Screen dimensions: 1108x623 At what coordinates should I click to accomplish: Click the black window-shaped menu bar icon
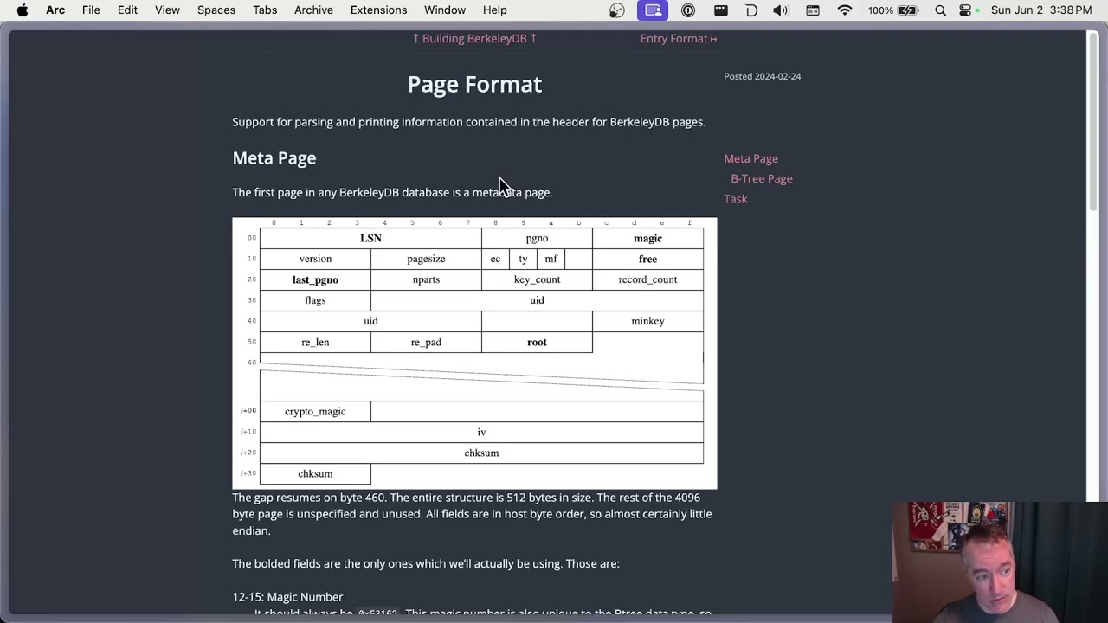point(721,10)
